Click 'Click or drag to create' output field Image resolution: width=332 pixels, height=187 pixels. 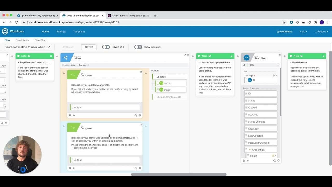[170, 97]
